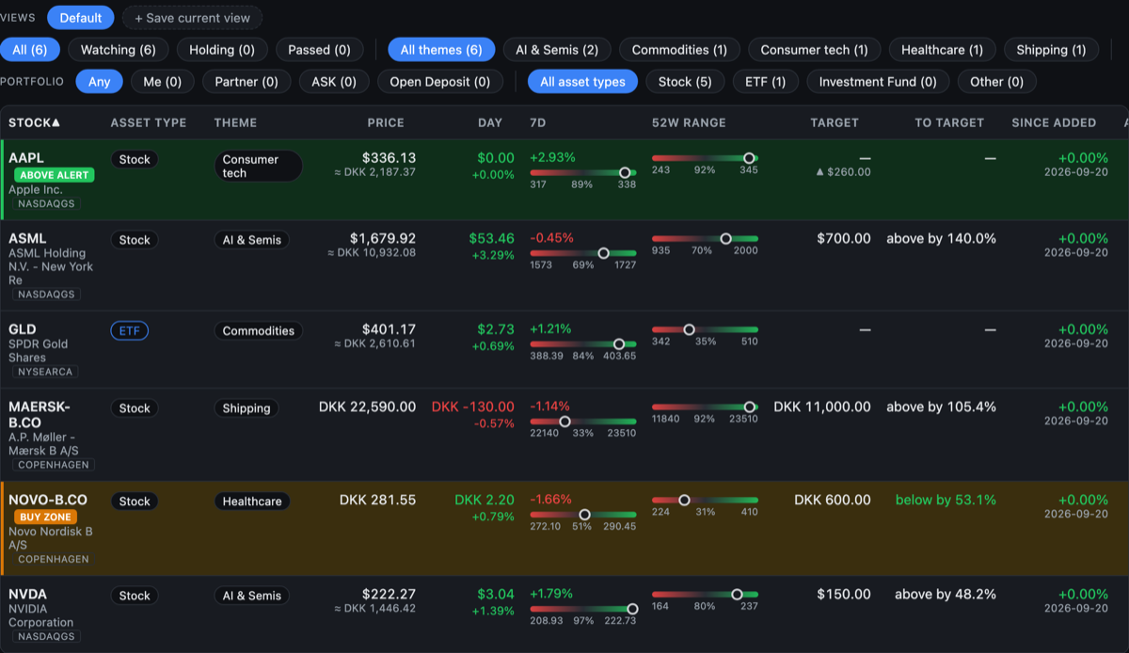Click the AI & Semis tag on ASML

252,240
